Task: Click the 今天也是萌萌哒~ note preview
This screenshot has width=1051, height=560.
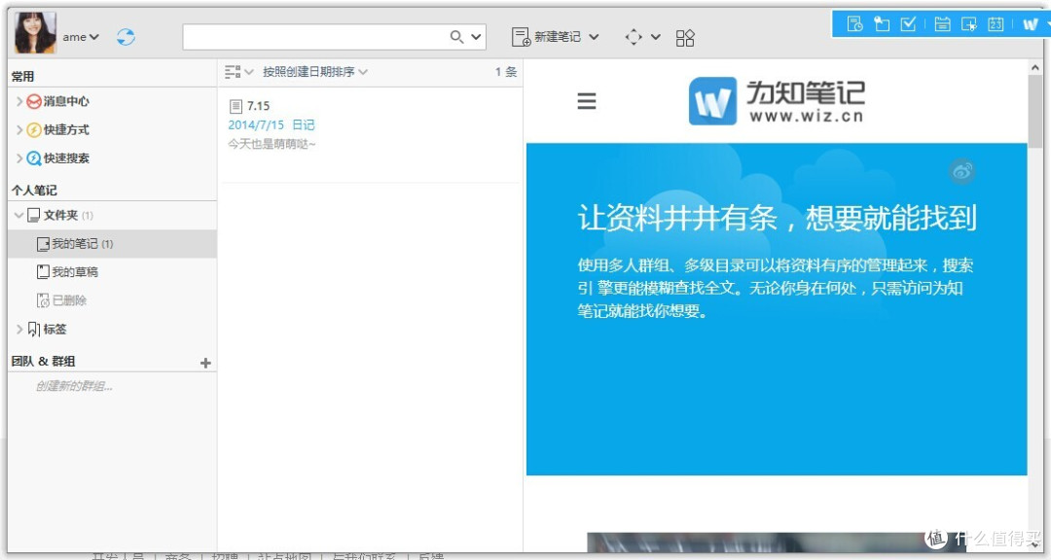Action: 272,143
